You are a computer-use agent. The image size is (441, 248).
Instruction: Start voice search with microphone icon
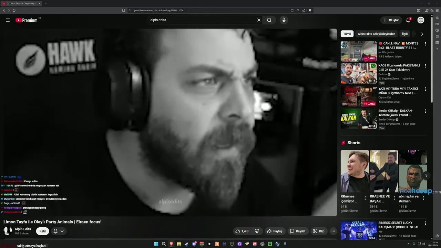284,20
